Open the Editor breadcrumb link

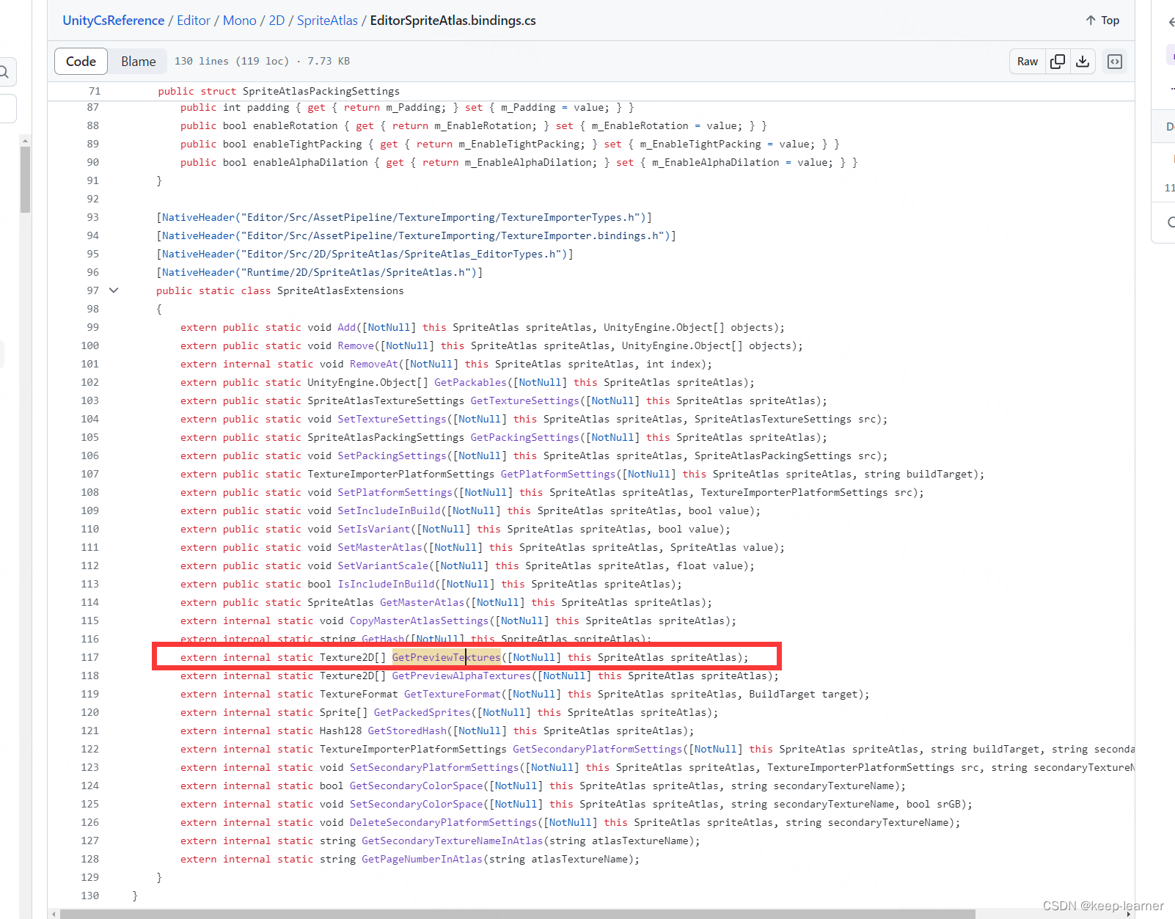click(194, 20)
